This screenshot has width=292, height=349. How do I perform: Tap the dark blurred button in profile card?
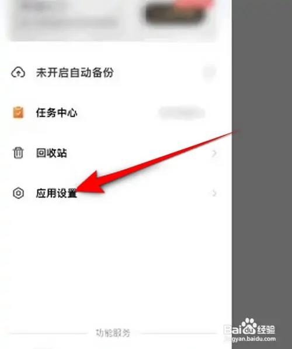point(175,14)
